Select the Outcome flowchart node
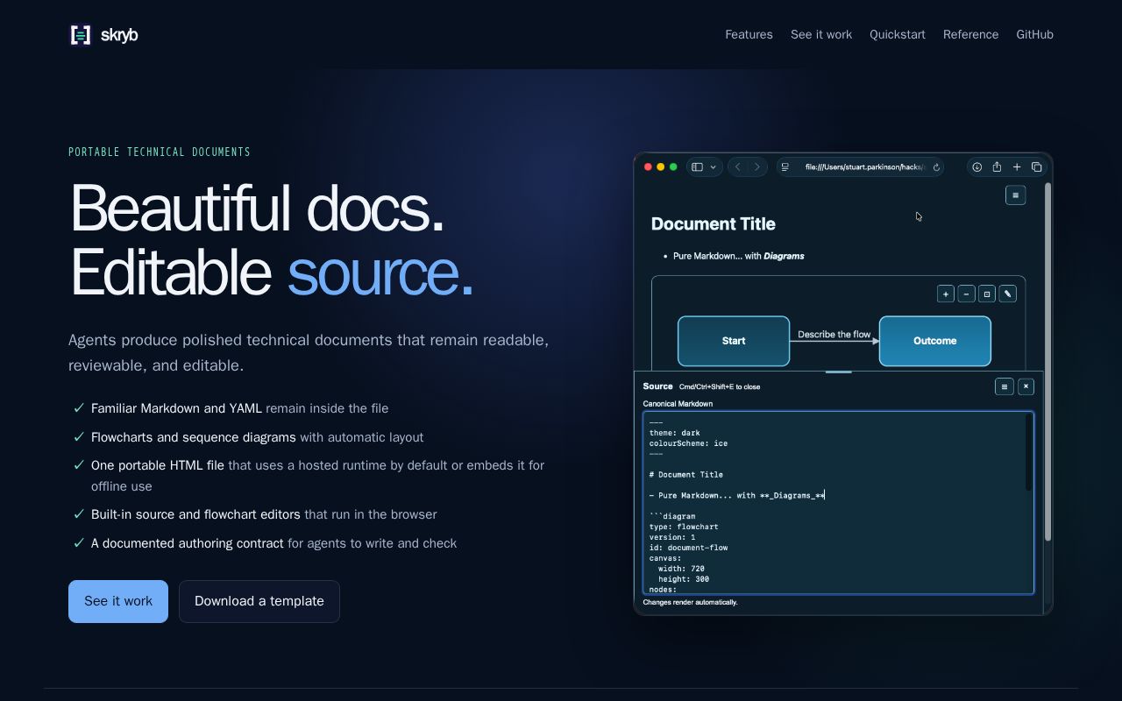Viewport: 1122px width, 701px height. point(935,341)
